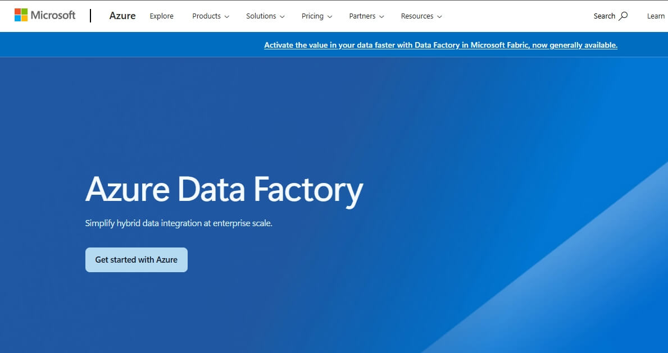Click the Microsoft logo
668x353 pixels.
45,15
